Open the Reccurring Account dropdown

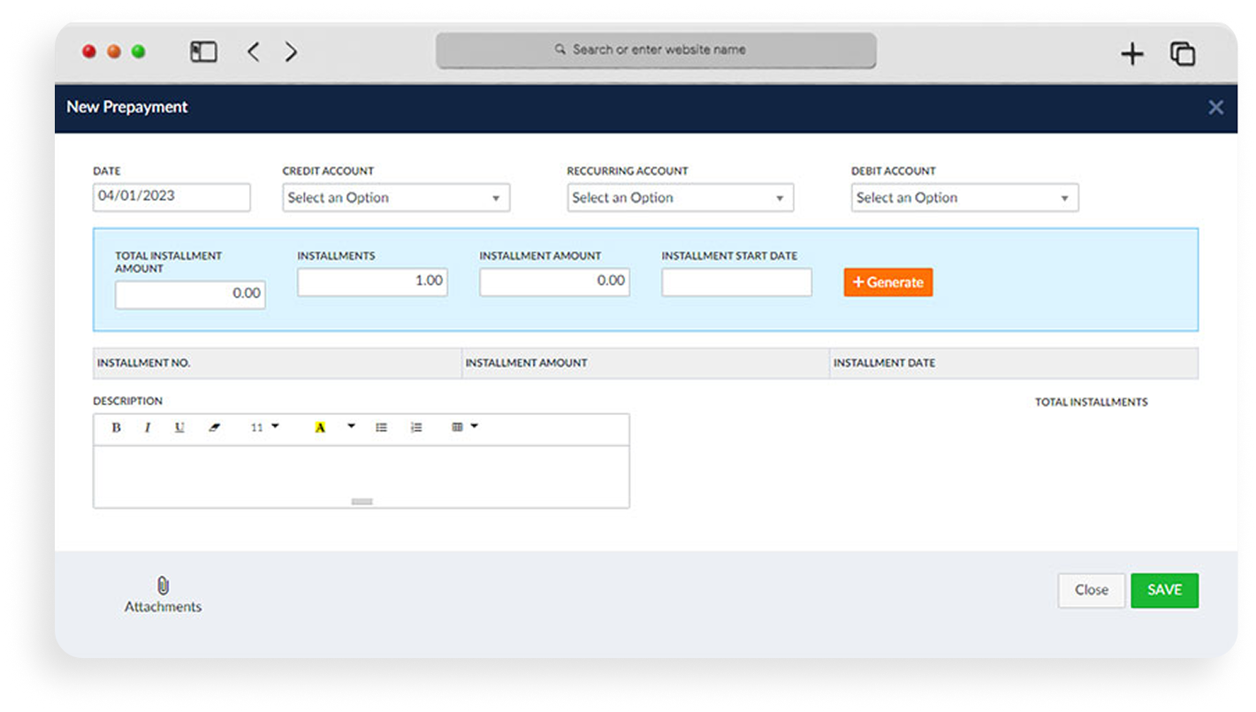pos(680,198)
